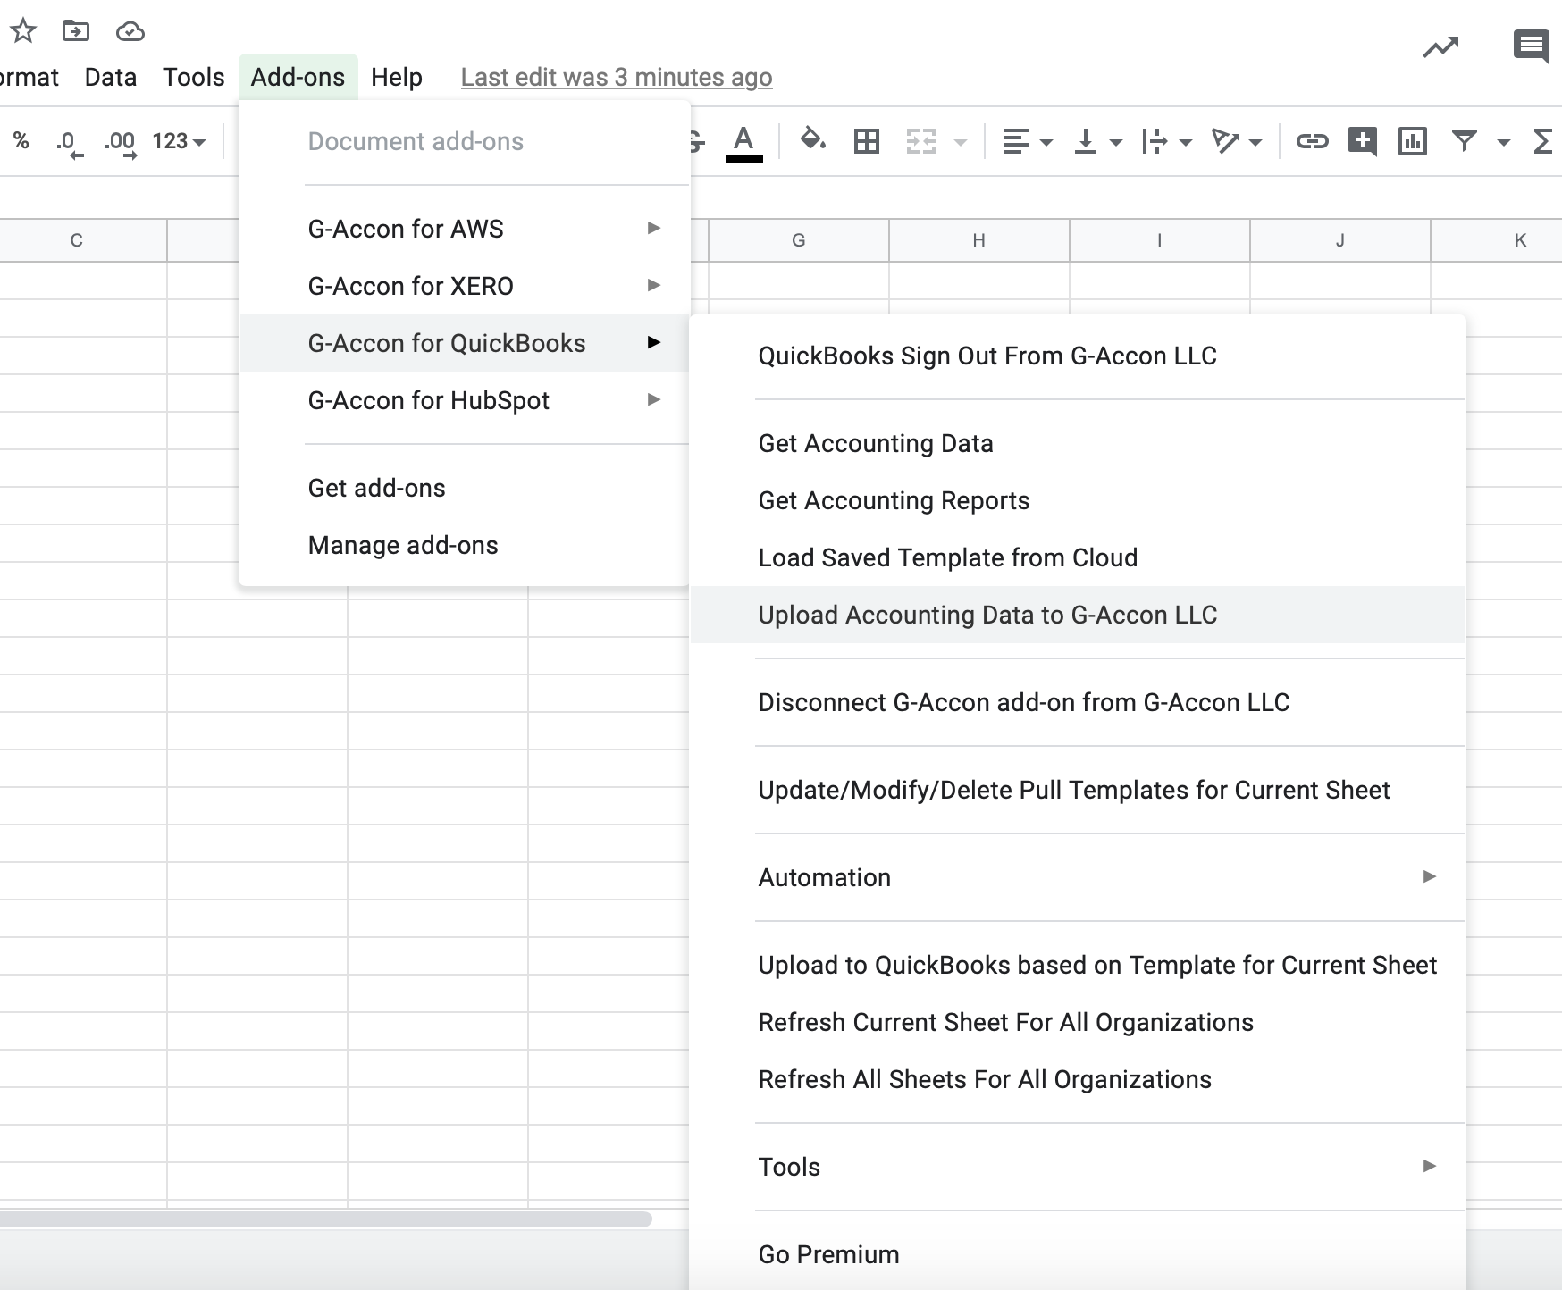The width and height of the screenshot is (1562, 1290).
Task: Open the borders tool
Action: pos(867,141)
